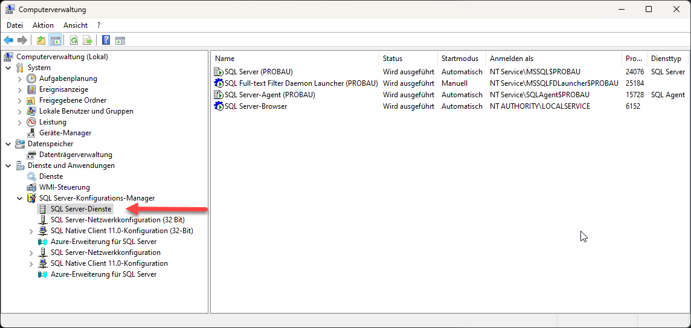The height and width of the screenshot is (328, 691).
Task: Click process ID 15728 cell
Action: pyautogui.click(x=635, y=95)
